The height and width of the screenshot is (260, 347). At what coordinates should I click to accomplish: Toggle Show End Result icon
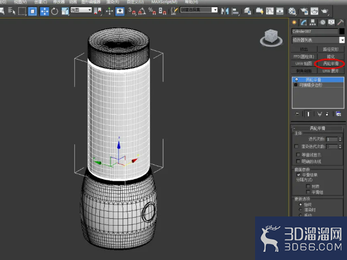pos(308,114)
